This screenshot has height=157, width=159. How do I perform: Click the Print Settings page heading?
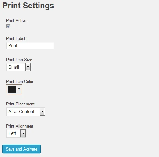click(28, 6)
